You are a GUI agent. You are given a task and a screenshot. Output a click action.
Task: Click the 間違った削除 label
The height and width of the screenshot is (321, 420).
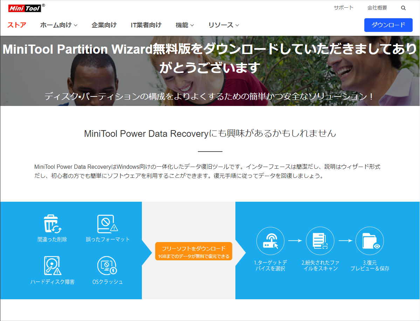pos(52,240)
